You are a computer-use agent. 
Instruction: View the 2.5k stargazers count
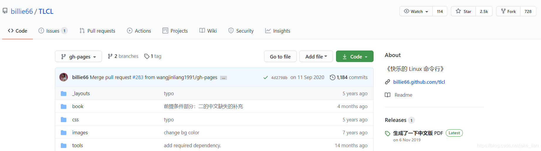point(484,11)
